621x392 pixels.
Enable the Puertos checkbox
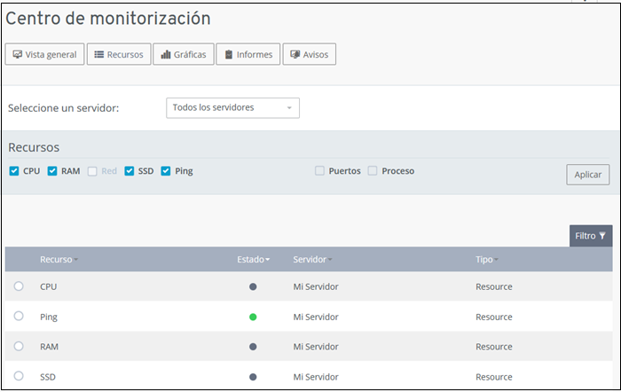319,170
